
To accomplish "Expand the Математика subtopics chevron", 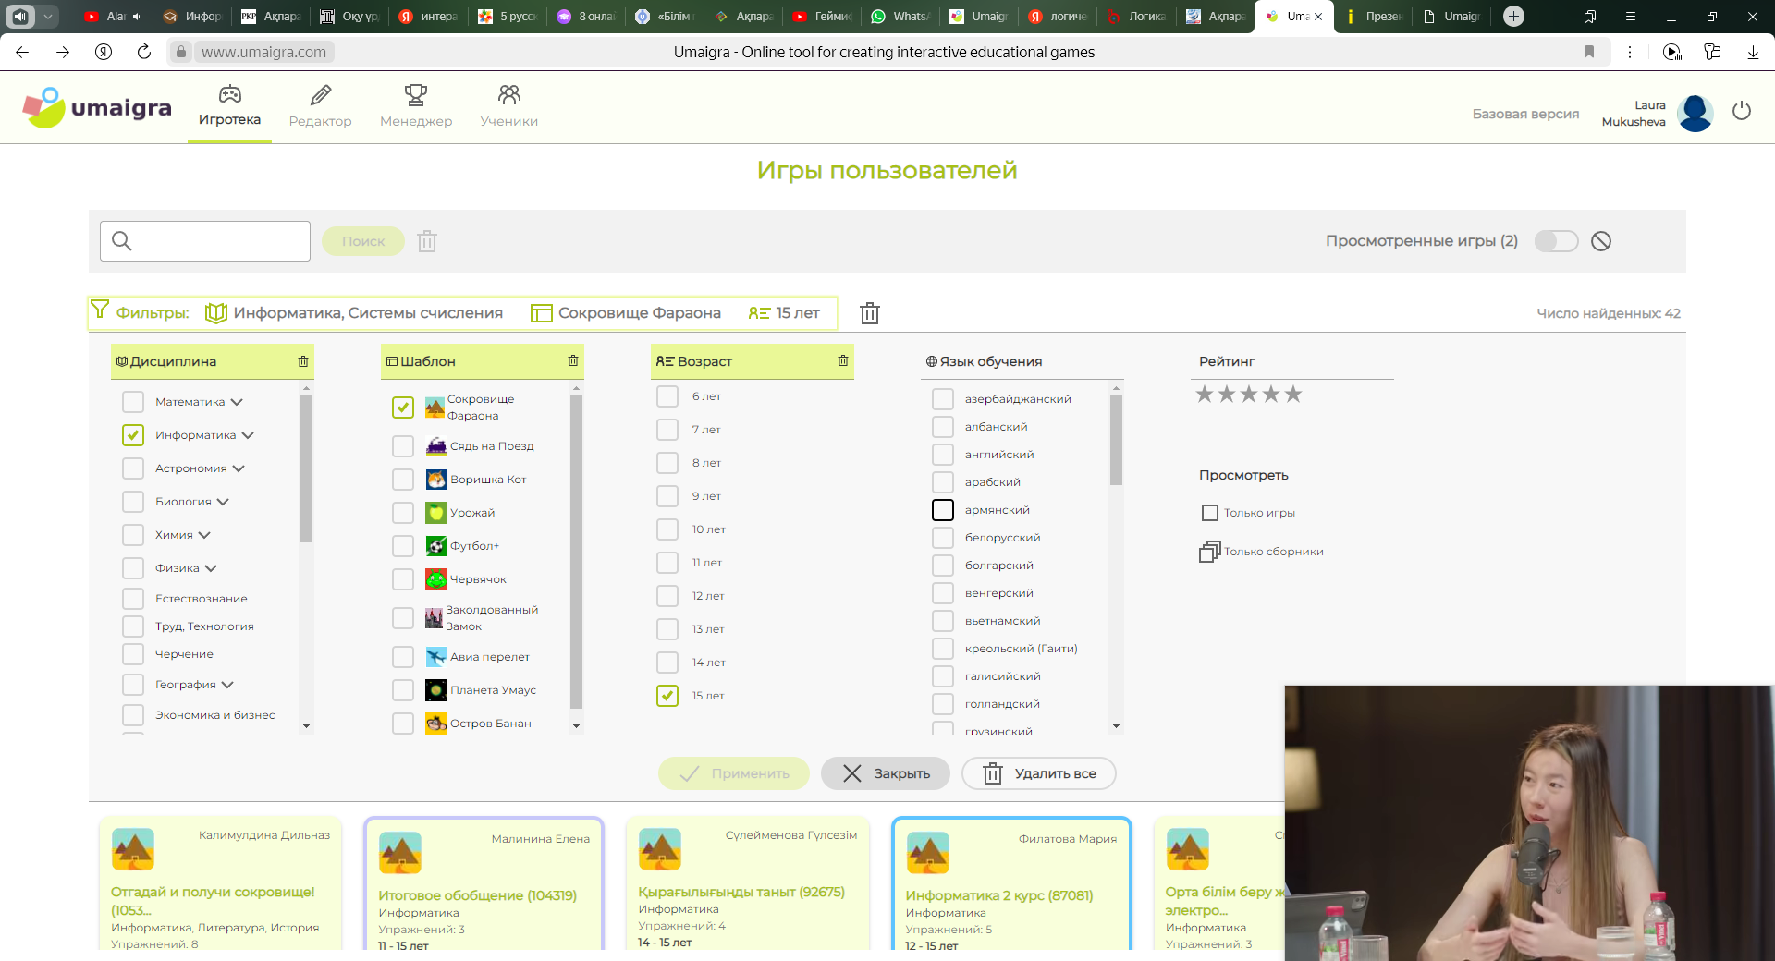I will pos(237,402).
